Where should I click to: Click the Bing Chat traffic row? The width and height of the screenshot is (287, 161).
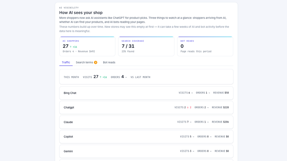(x=146, y=93)
